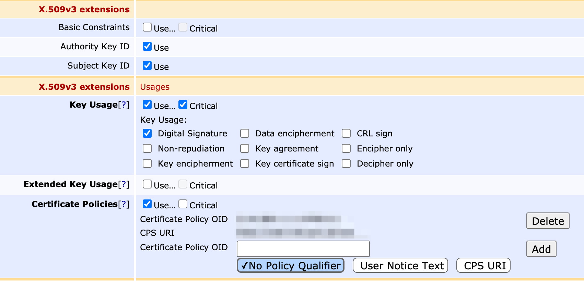Uncheck Subject Key ID Use checkbox
The width and height of the screenshot is (584, 281).
coord(147,66)
